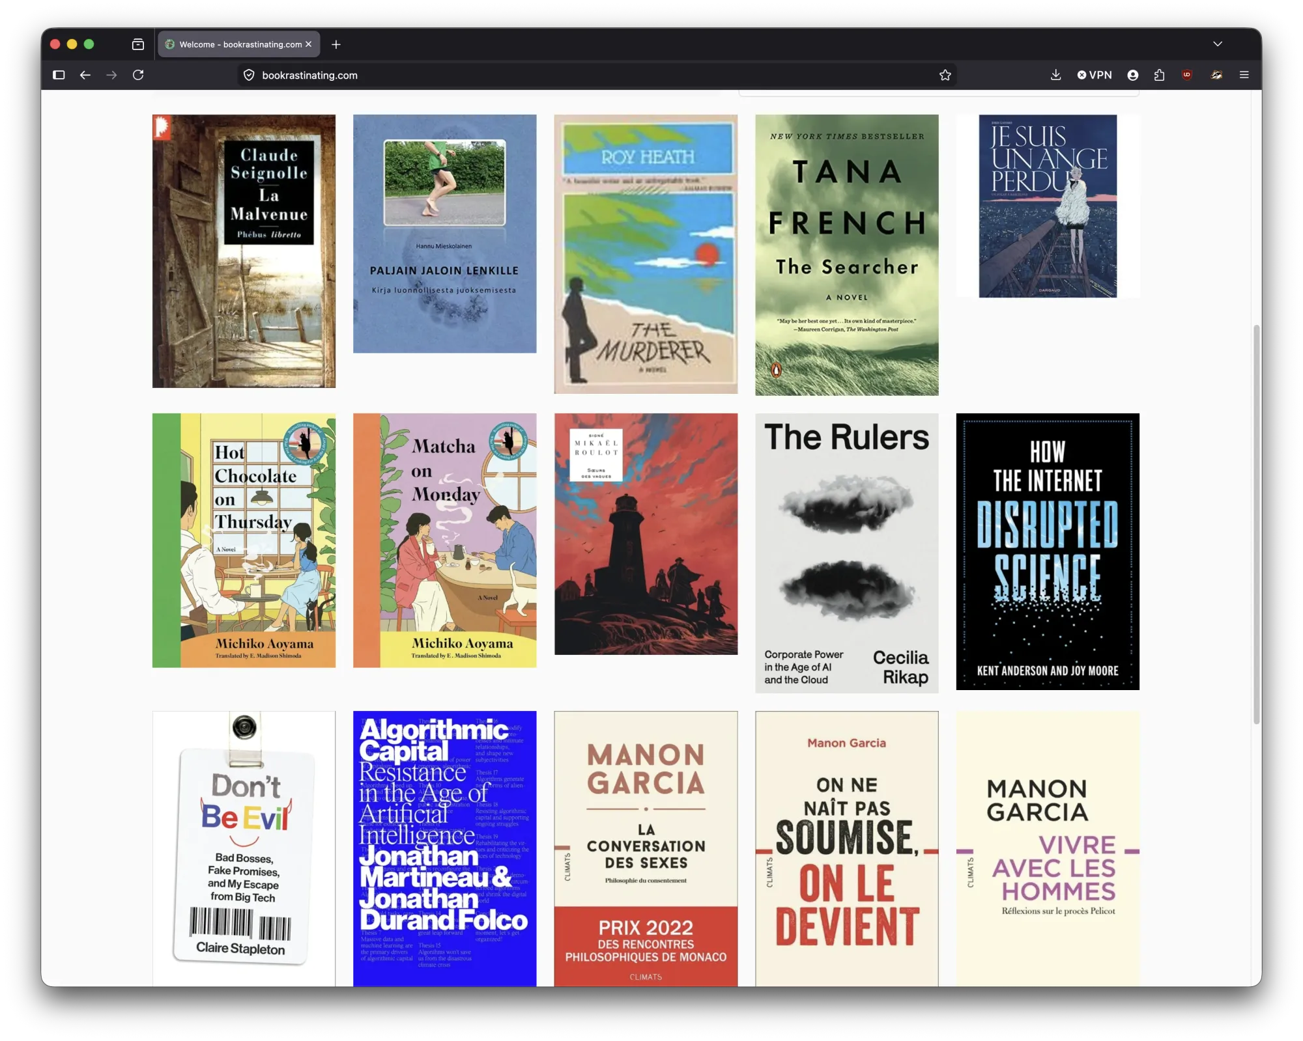The image size is (1303, 1041).
Task: Open the striped extension icon in toolbar
Action: (x=1216, y=75)
